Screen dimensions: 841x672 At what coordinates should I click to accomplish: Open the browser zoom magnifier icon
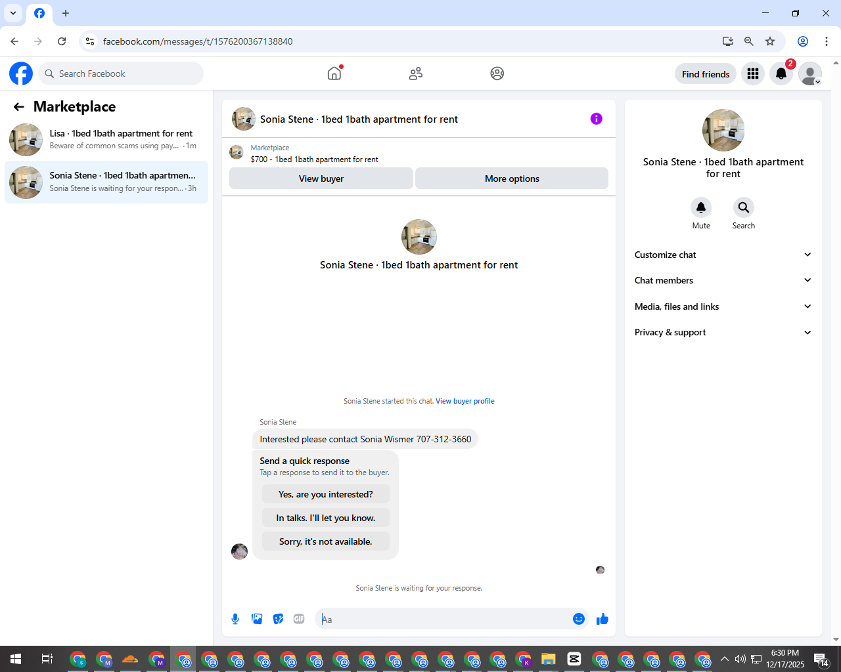(749, 41)
